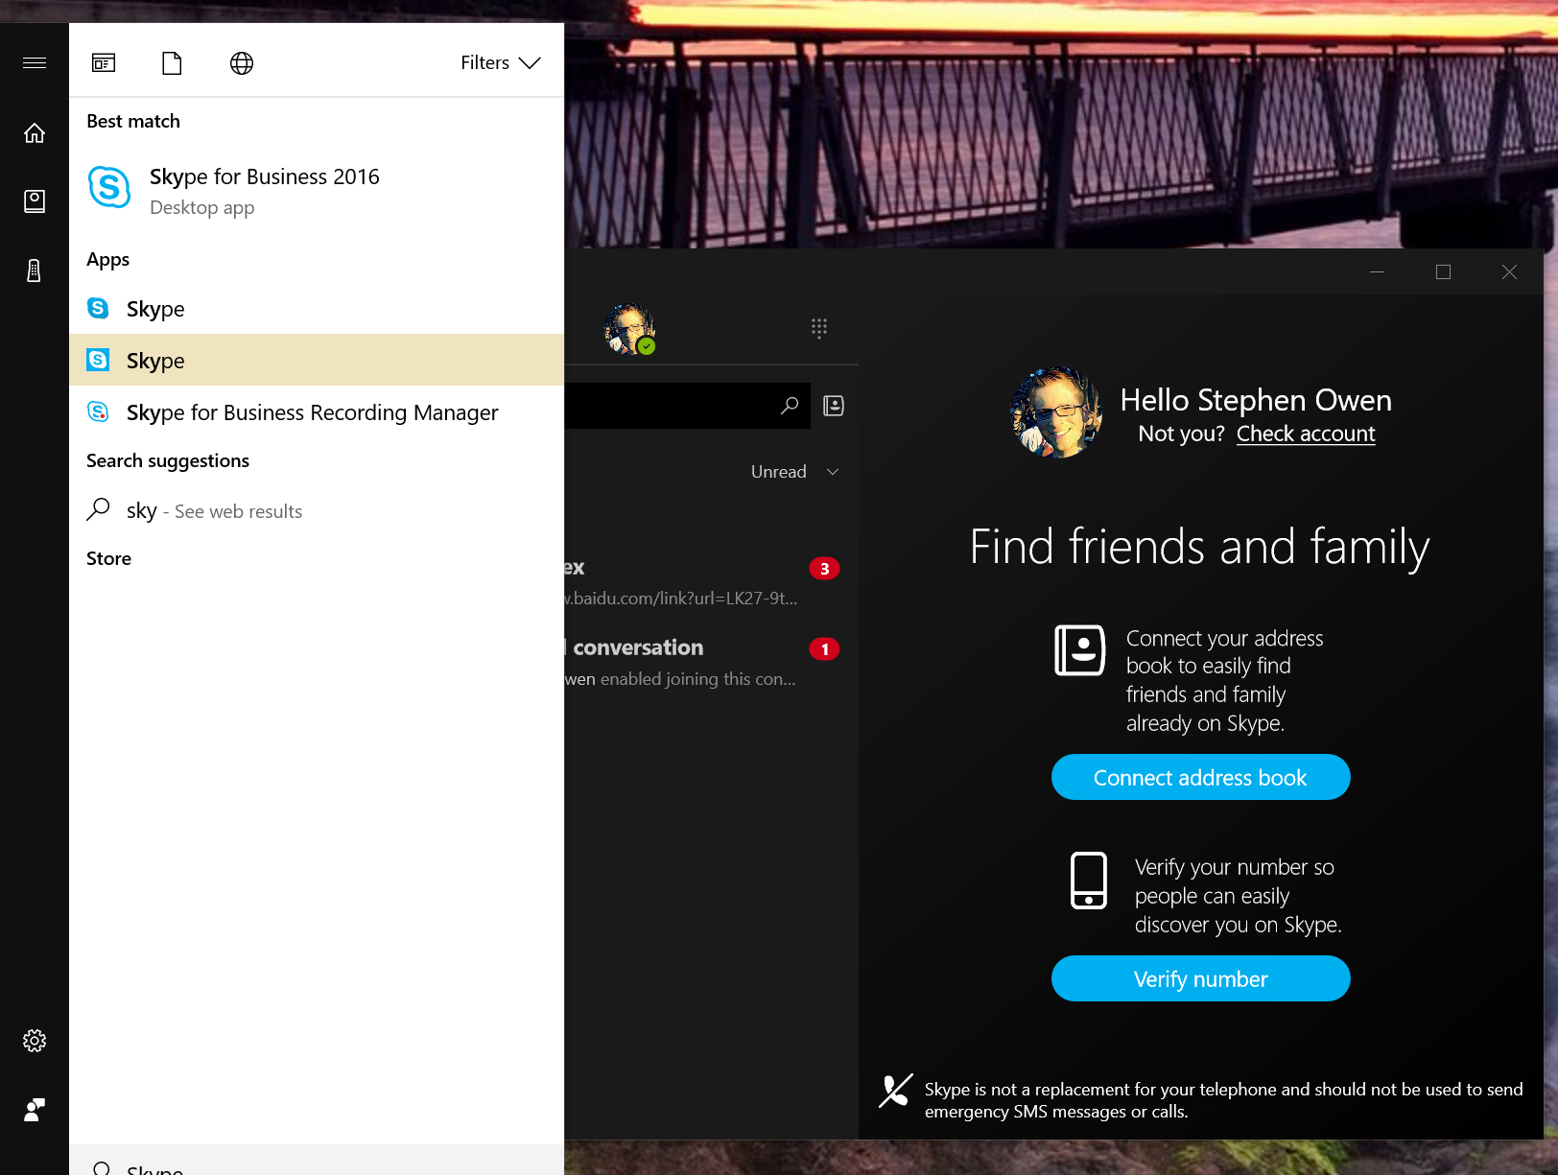Image resolution: width=1558 pixels, height=1175 pixels.
Task: Open Skype for Business 2016 best match
Action: 317,191
